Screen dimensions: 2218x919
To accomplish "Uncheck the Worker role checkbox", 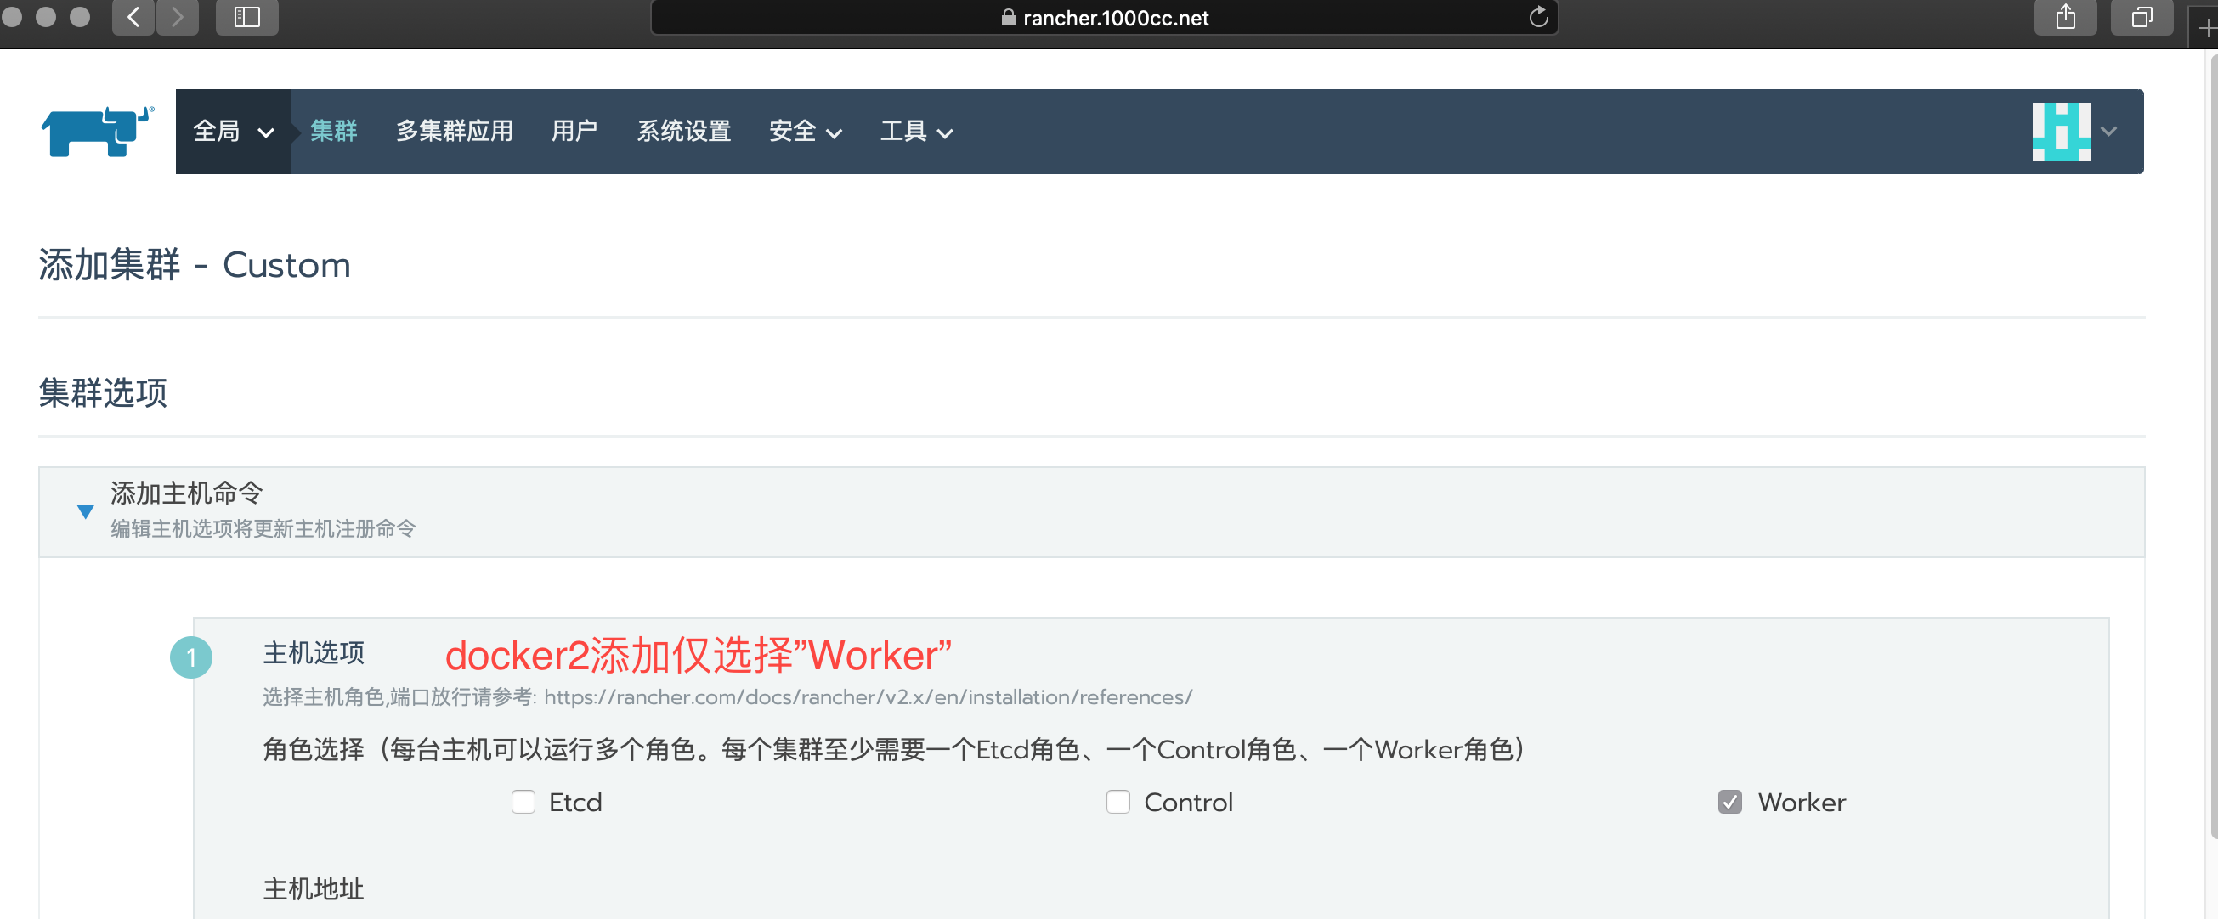I will coord(1730,801).
